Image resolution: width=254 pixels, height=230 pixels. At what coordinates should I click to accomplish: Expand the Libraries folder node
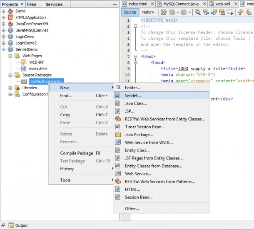[11, 88]
